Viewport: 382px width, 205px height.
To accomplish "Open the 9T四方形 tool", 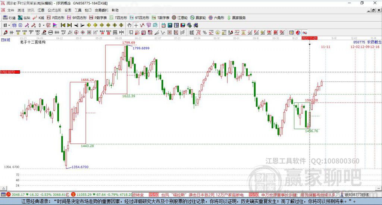I will pos(139,18).
